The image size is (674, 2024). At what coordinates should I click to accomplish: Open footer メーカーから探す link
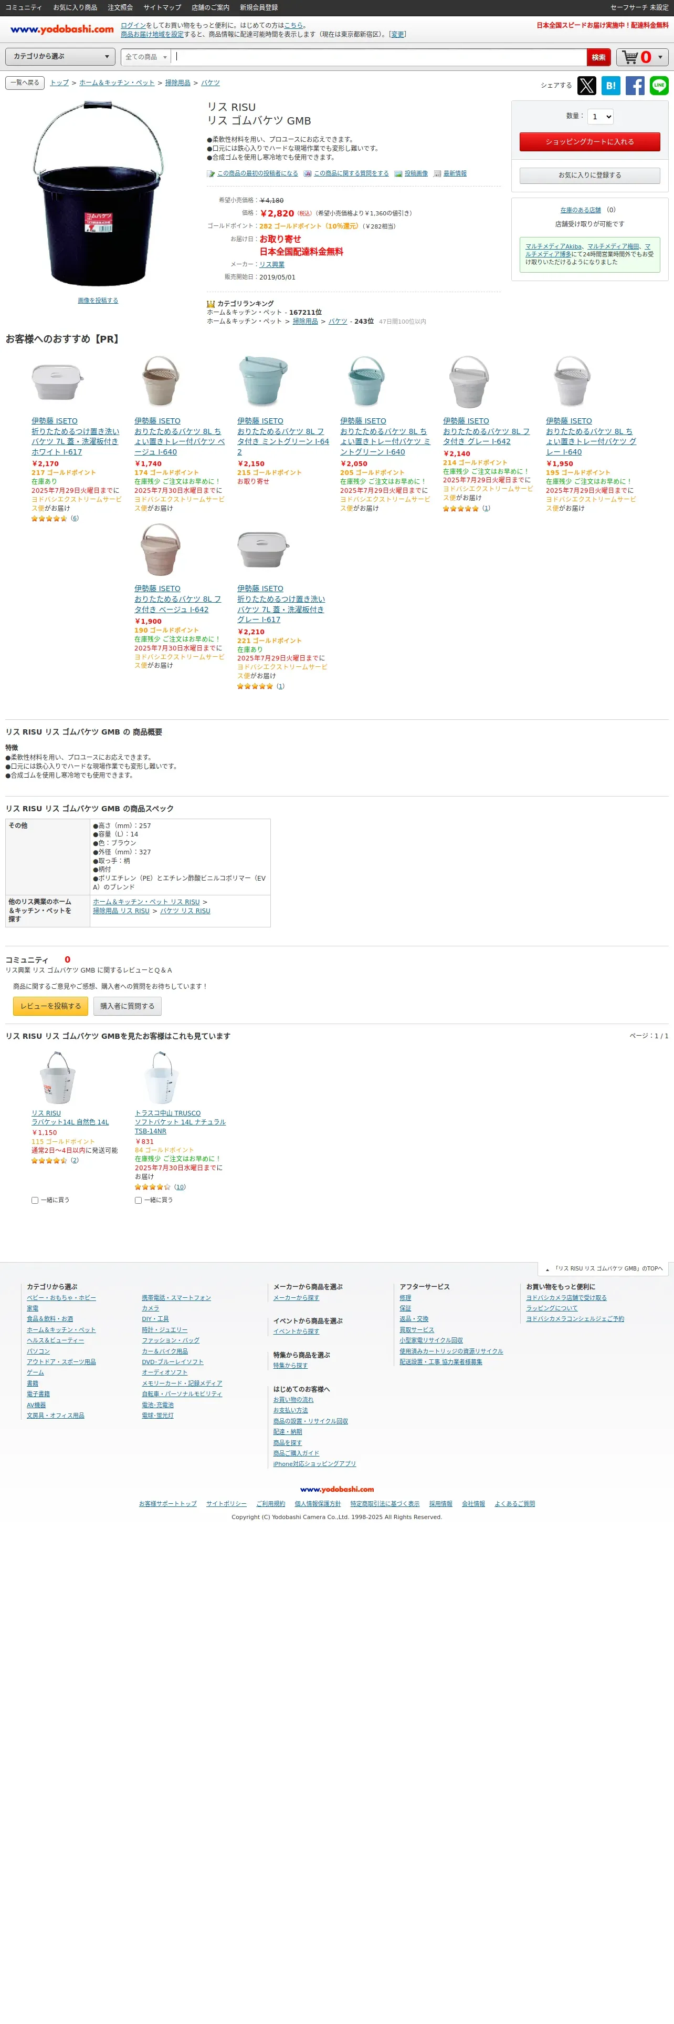(296, 1298)
